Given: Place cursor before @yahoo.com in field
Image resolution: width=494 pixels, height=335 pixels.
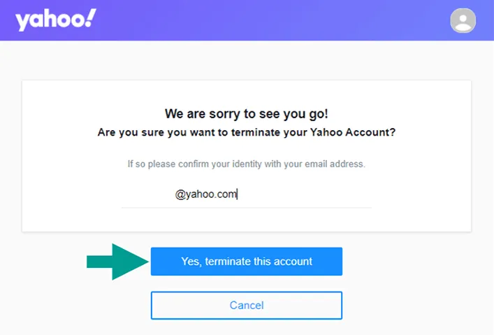Looking at the screenshot, I should tap(175, 194).
